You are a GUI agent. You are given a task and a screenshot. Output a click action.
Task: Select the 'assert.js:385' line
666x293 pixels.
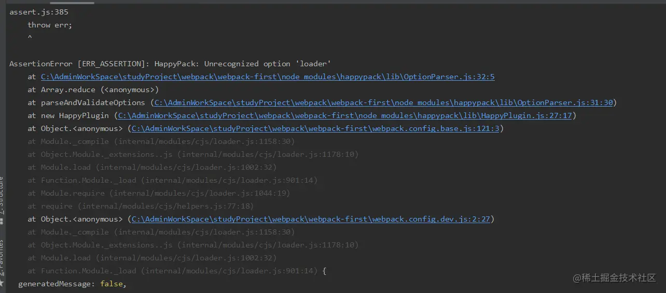click(x=39, y=12)
